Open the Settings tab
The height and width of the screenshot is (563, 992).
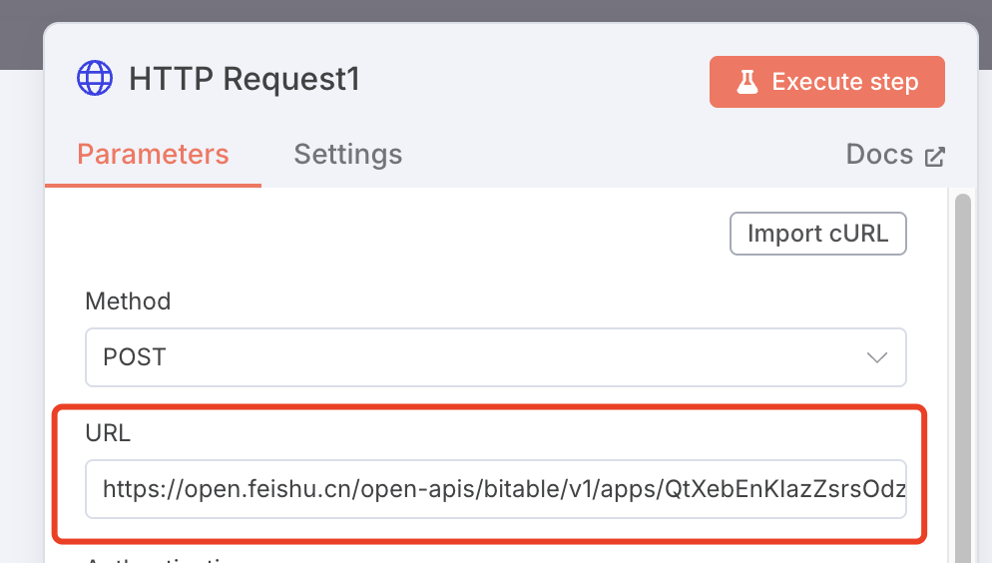(x=347, y=155)
